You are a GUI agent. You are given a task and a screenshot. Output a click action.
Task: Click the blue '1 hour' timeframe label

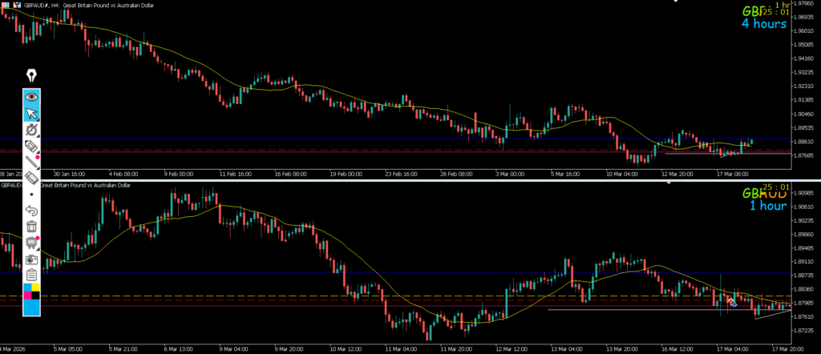[x=767, y=206]
